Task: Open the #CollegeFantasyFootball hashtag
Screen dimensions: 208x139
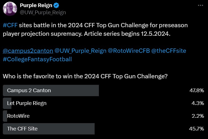Action: coord(37,59)
